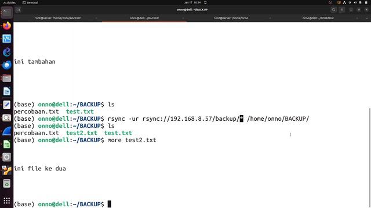371x208 pixels.
Task: Open Settings gear icon in the dock
Action: 6,157
